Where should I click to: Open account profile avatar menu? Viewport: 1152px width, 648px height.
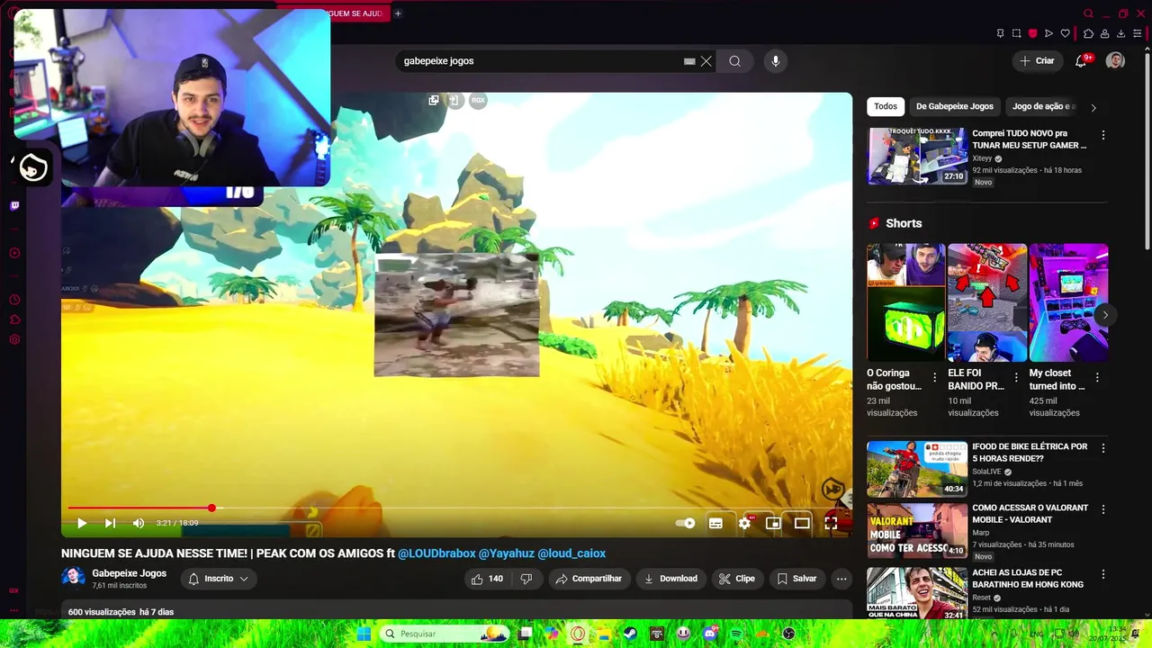(x=1115, y=61)
